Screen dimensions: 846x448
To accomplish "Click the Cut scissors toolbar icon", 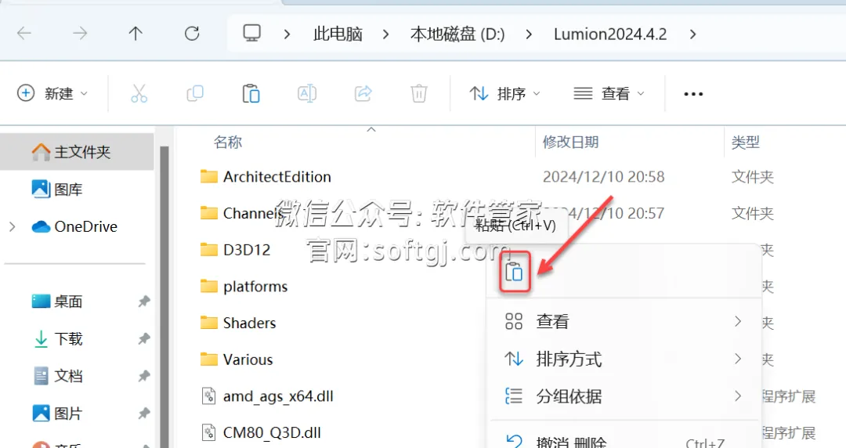I will coord(139,93).
